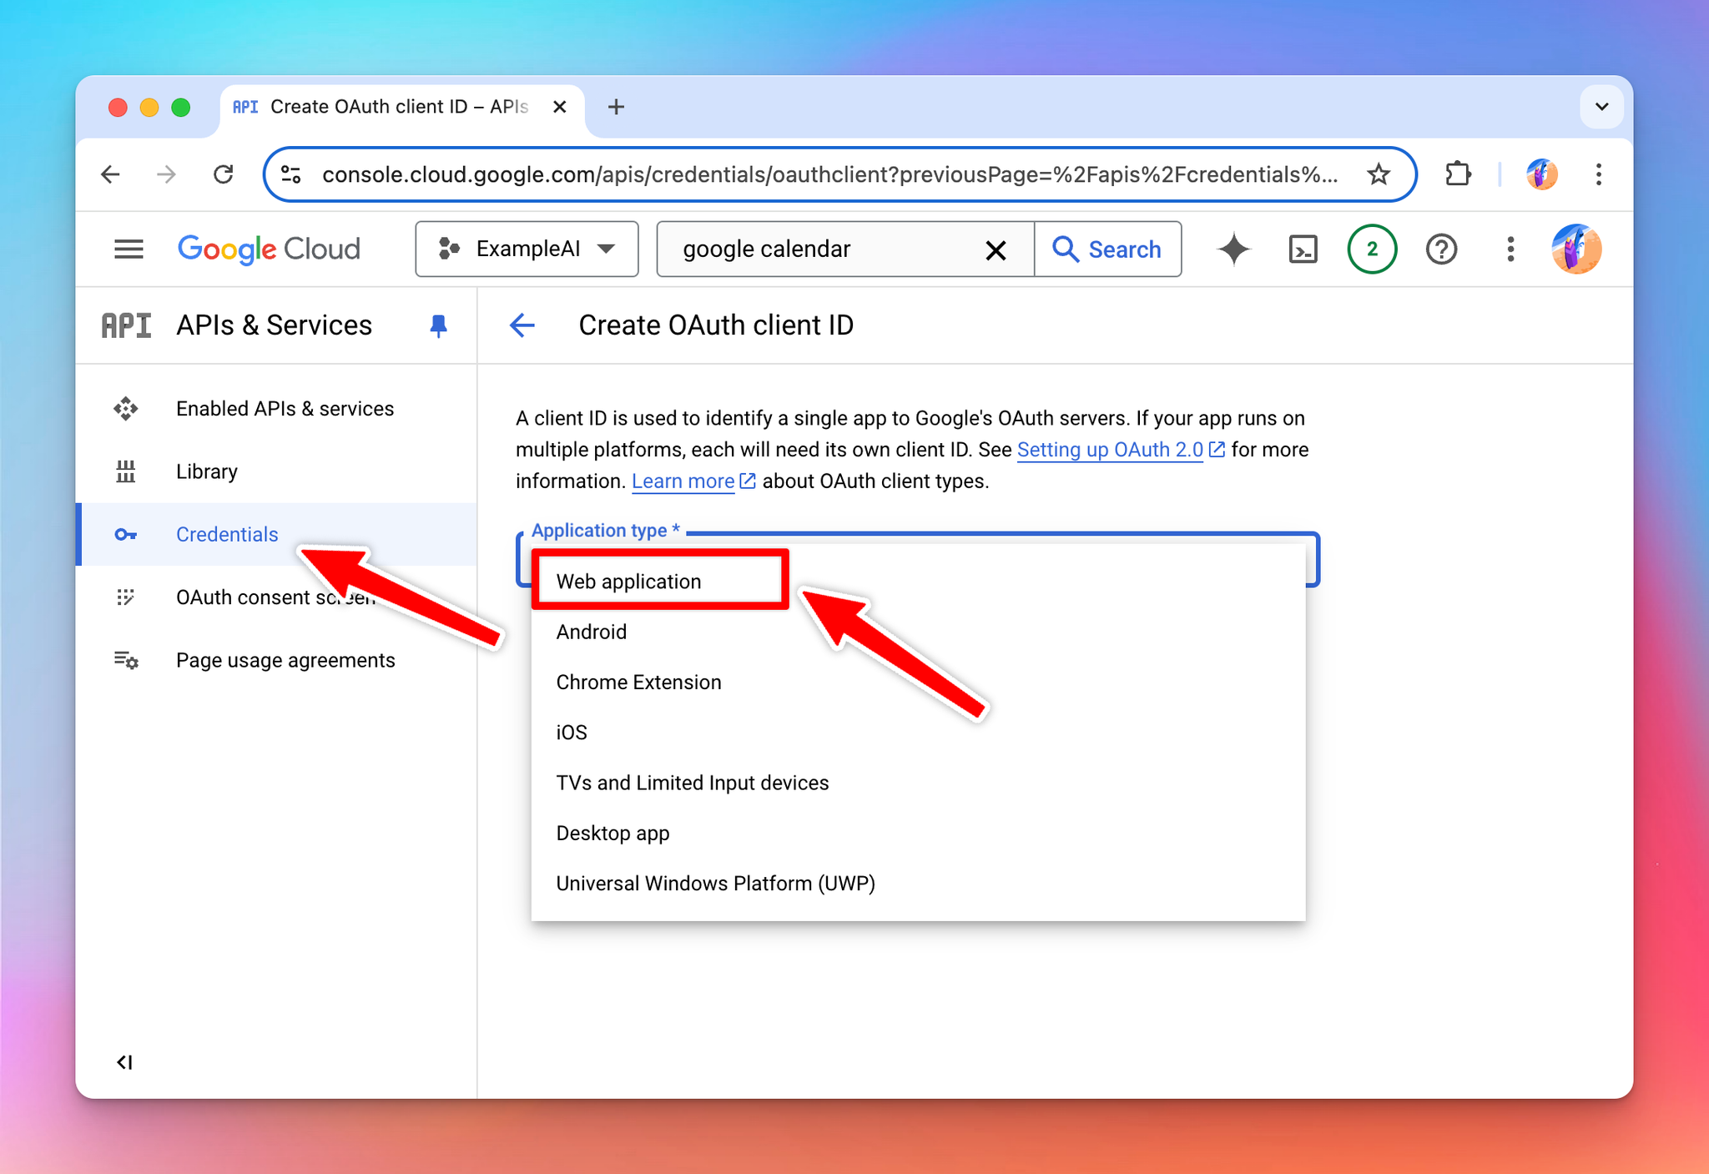Click the terminal/cloud shell icon
This screenshot has height=1174, width=1709.
(x=1303, y=248)
